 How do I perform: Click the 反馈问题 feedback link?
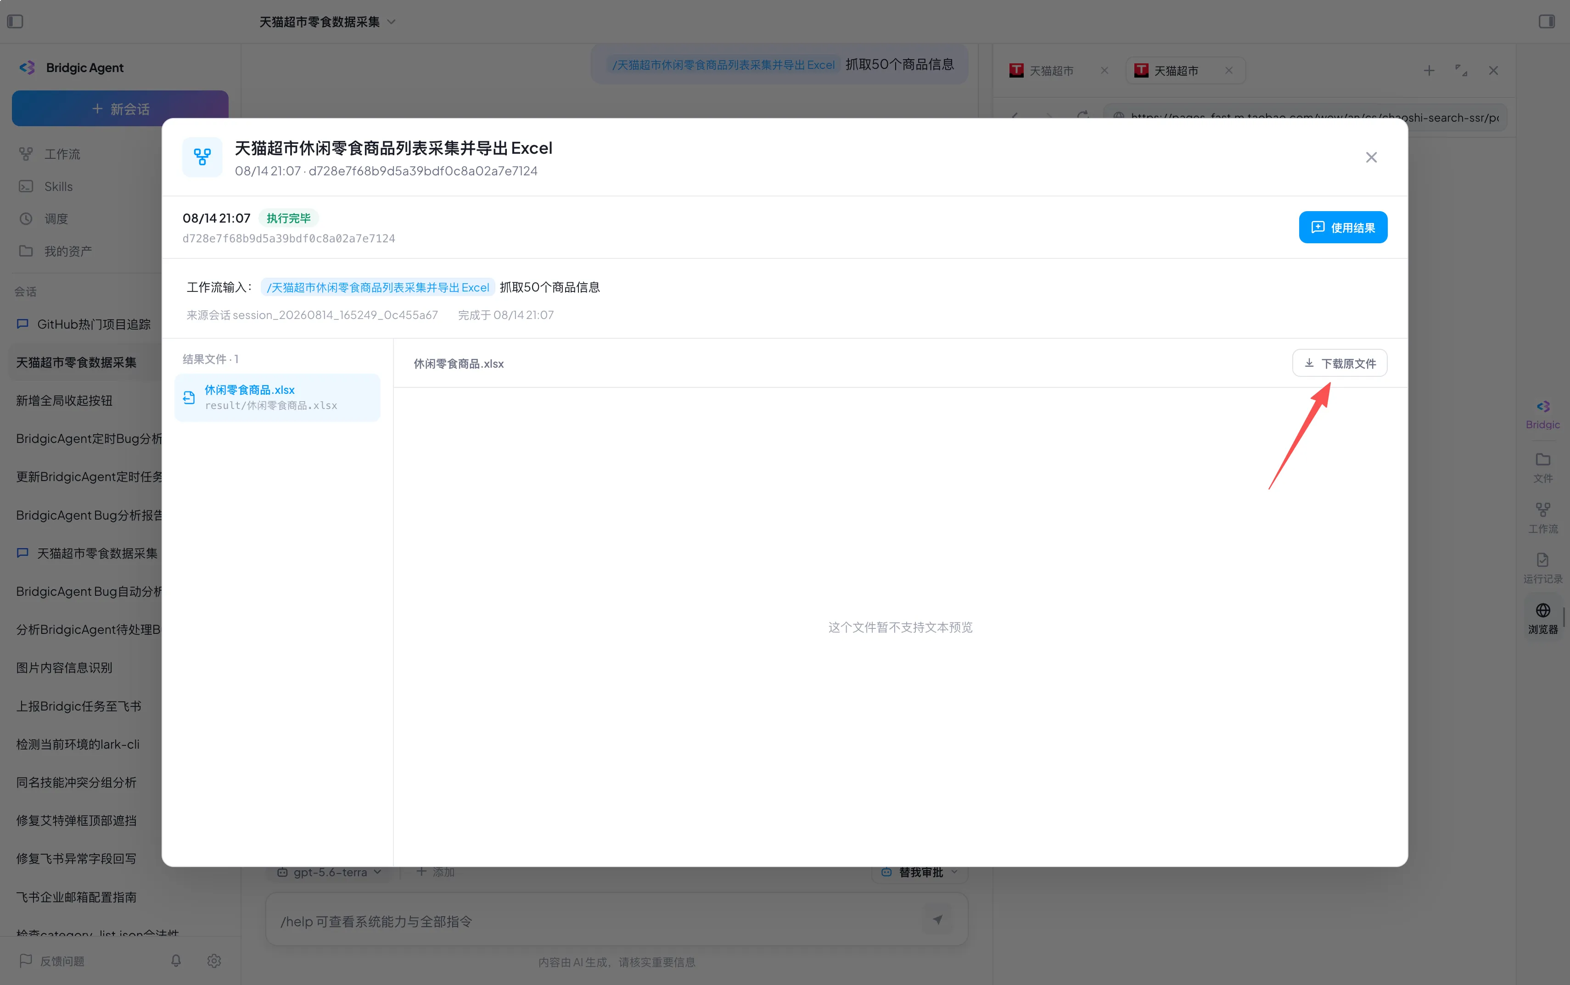tap(52, 961)
